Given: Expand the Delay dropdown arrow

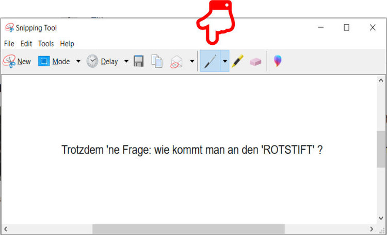Looking at the screenshot, I should (126, 61).
